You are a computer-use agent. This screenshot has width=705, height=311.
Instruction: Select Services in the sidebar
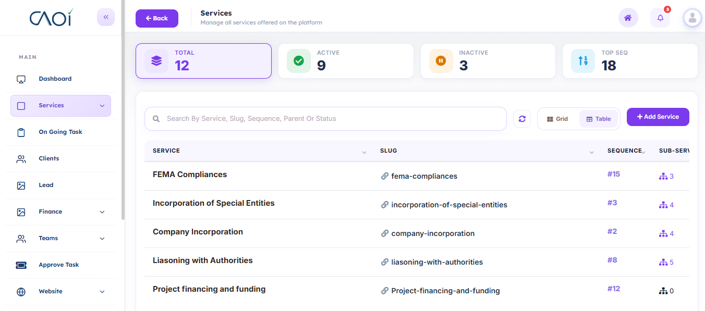61,106
